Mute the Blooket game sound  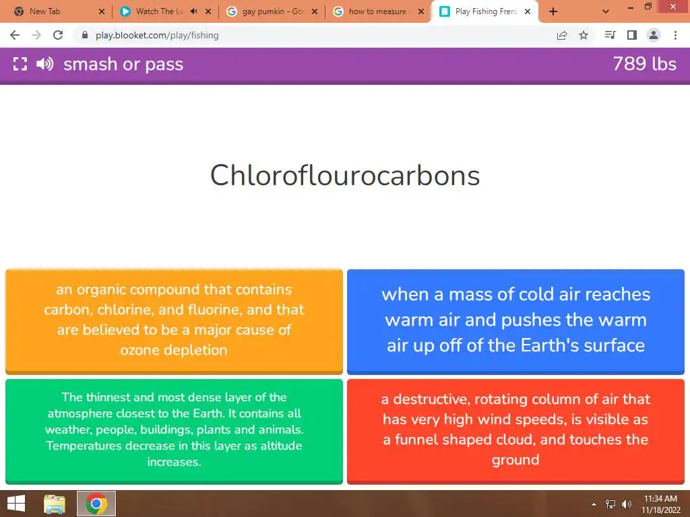tap(44, 64)
